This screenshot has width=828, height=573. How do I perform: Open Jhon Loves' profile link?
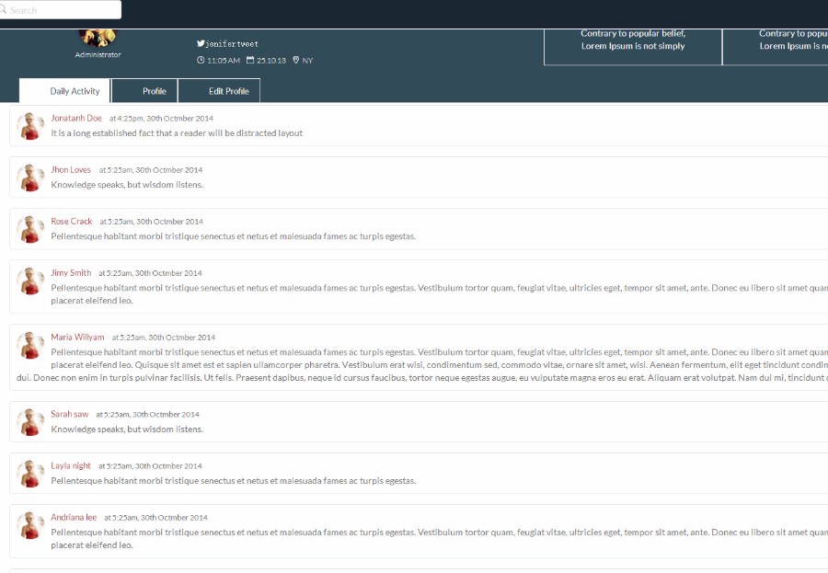[x=71, y=169]
